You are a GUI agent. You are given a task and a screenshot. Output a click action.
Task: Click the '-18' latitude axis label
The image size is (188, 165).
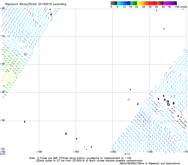pos(2,120)
